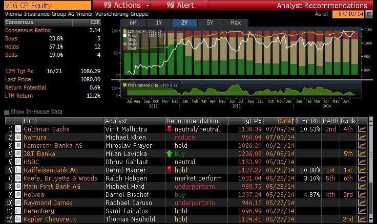Show chart icon for Raymond James row

tap(362, 203)
